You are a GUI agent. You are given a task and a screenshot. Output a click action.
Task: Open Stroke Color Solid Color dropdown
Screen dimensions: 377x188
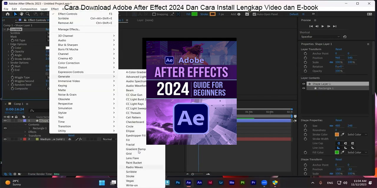click(357, 135)
